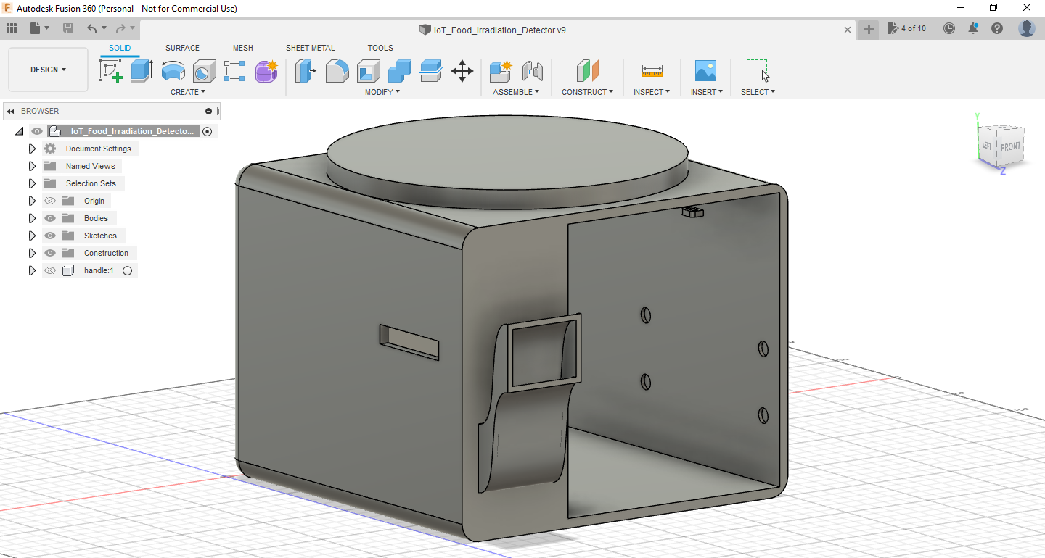Screen dimensions: 1045x558
Task: Switch to the SHEET METAL tab
Action: 310,48
